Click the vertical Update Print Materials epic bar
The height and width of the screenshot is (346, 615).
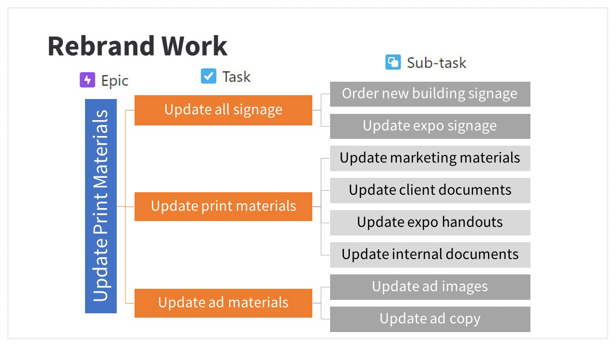(101, 206)
